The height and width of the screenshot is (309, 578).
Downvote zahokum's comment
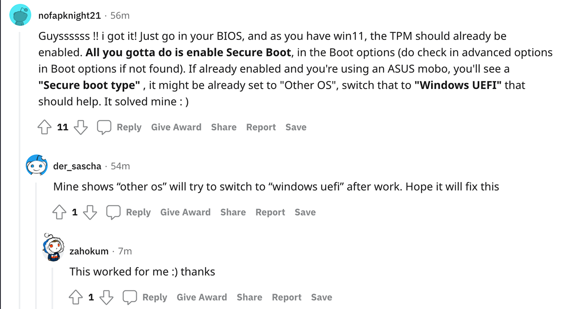(x=107, y=297)
